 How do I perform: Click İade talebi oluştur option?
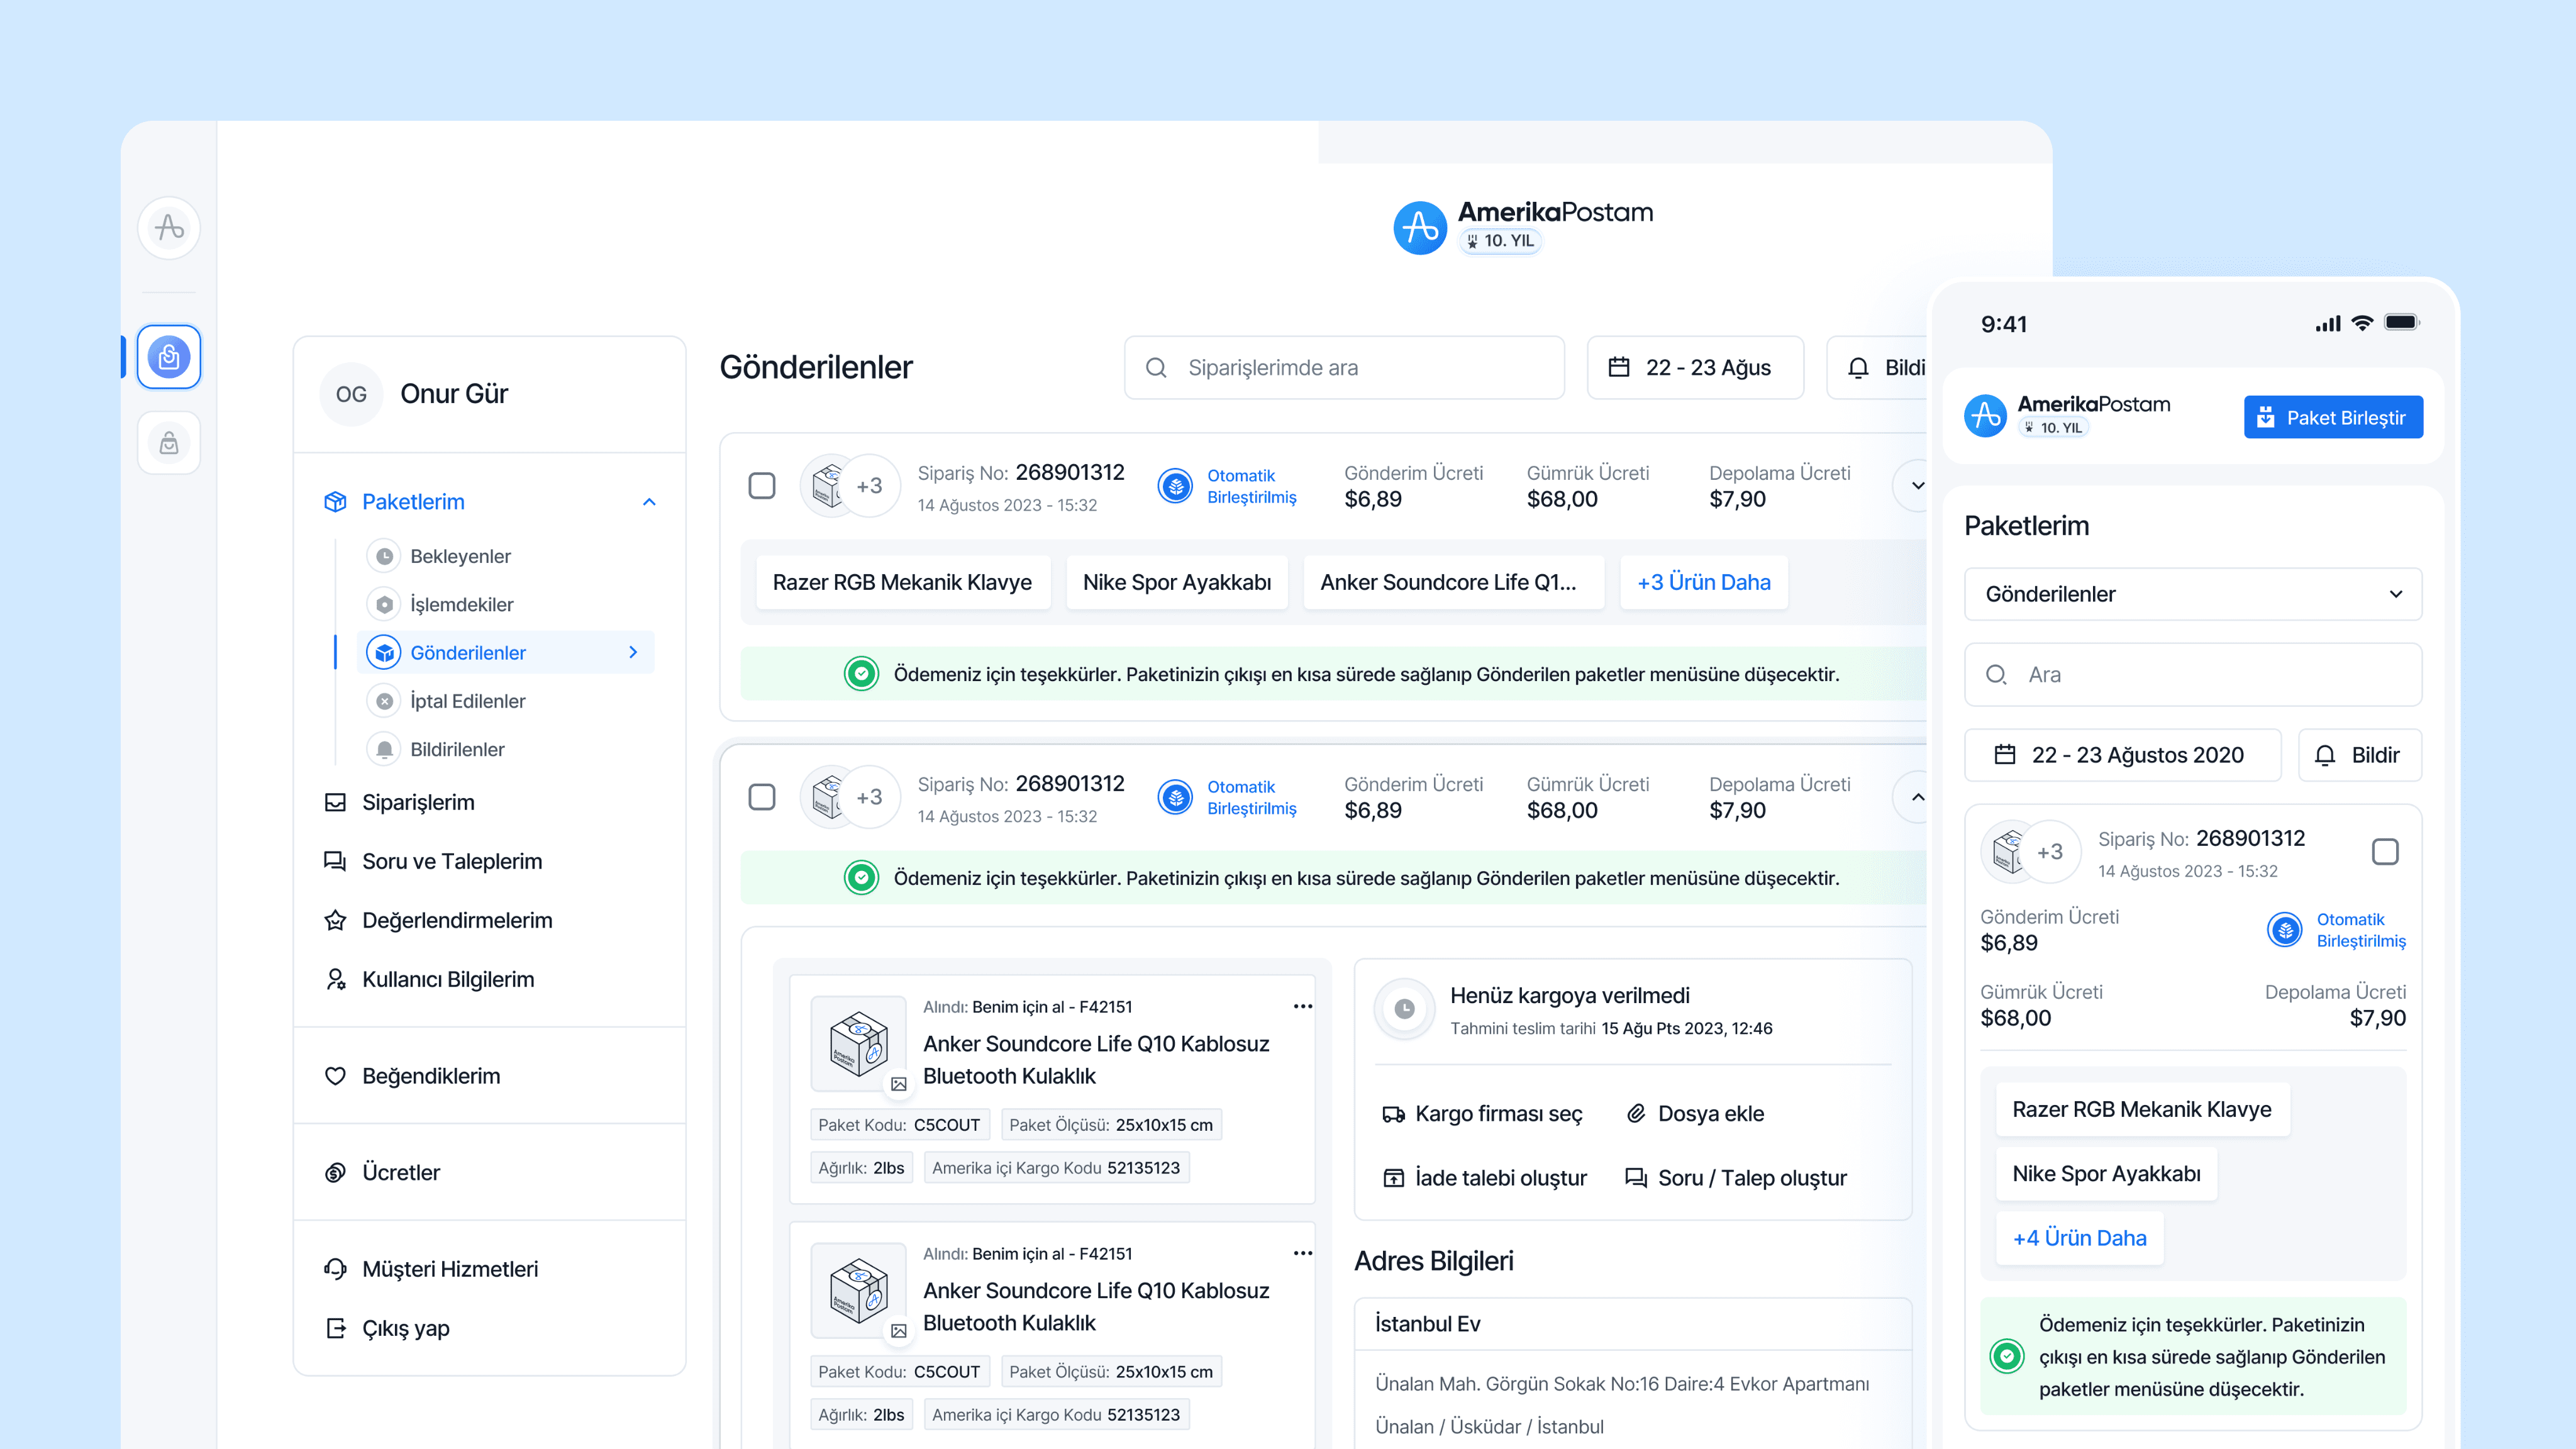[1485, 1178]
